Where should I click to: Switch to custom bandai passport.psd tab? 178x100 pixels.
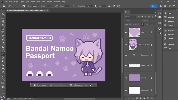pos(27,11)
